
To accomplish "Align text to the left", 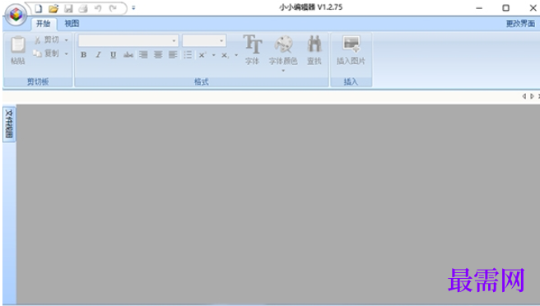I will point(173,55).
